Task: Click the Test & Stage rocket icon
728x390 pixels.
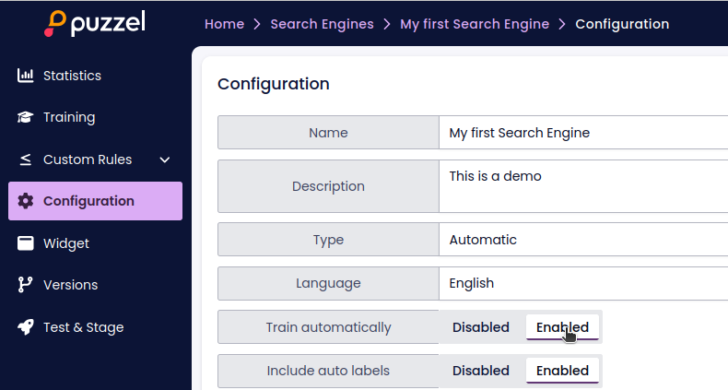Action: tap(26, 327)
